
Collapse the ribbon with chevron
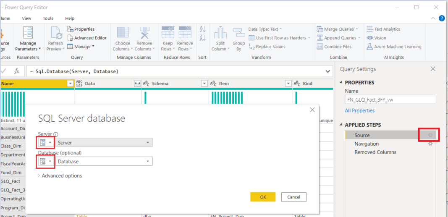[x=432, y=18]
